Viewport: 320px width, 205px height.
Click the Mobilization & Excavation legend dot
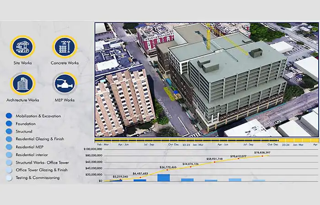pyautogui.click(x=9, y=116)
